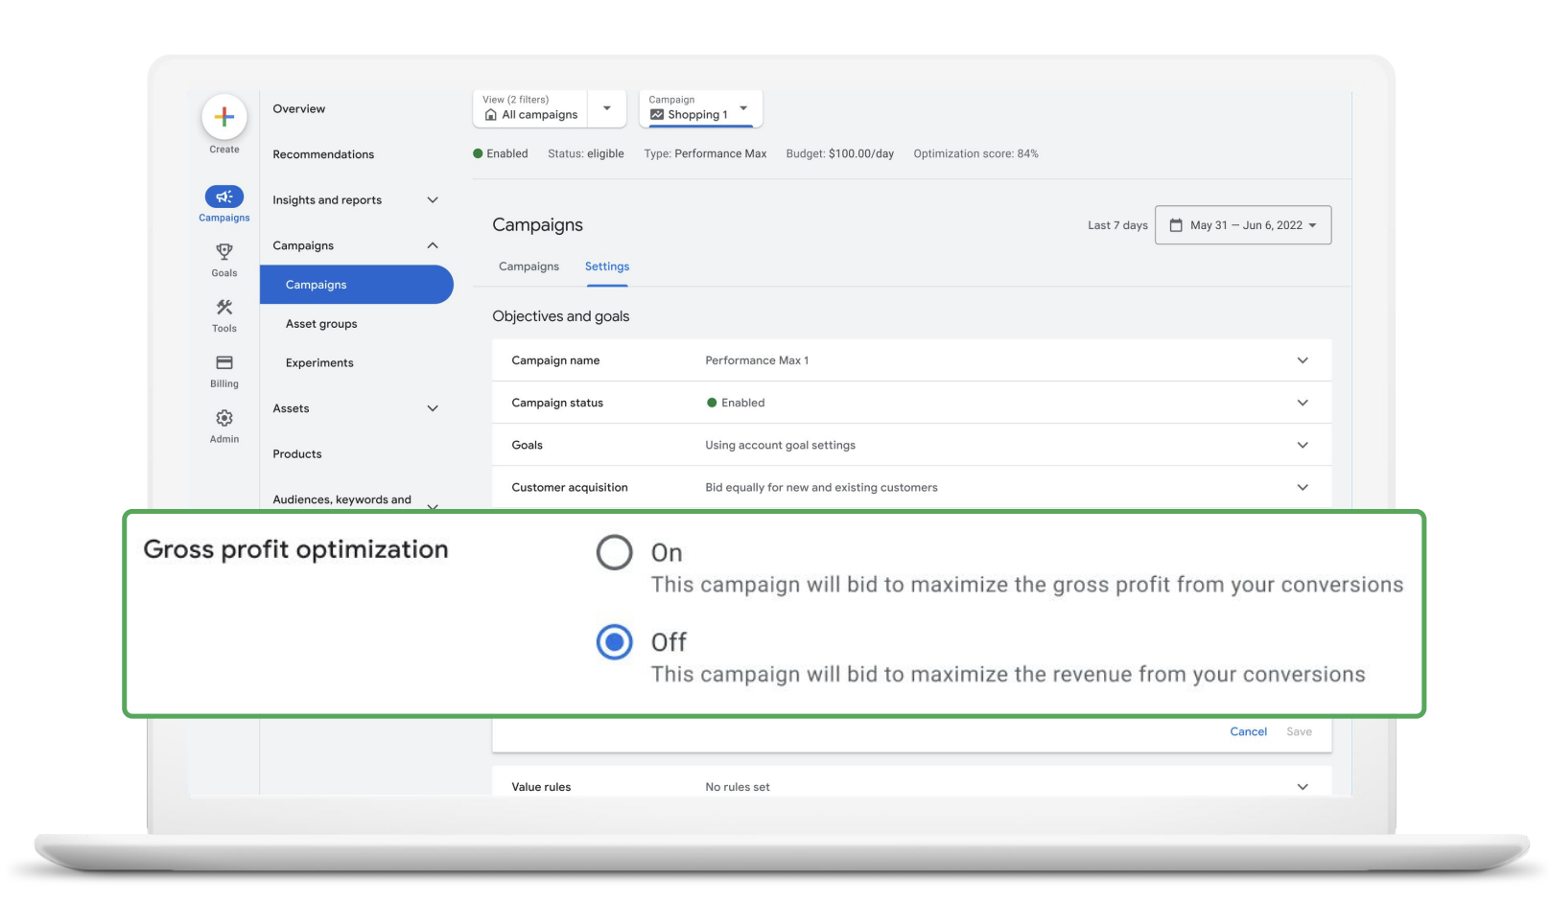Open Campaigns megaphone icon in left rail

coord(224,197)
